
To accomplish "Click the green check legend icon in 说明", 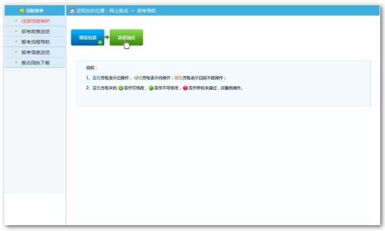I will coord(121,88).
